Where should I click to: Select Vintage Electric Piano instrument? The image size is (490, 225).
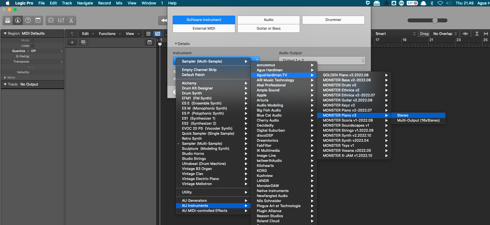click(x=213, y=179)
